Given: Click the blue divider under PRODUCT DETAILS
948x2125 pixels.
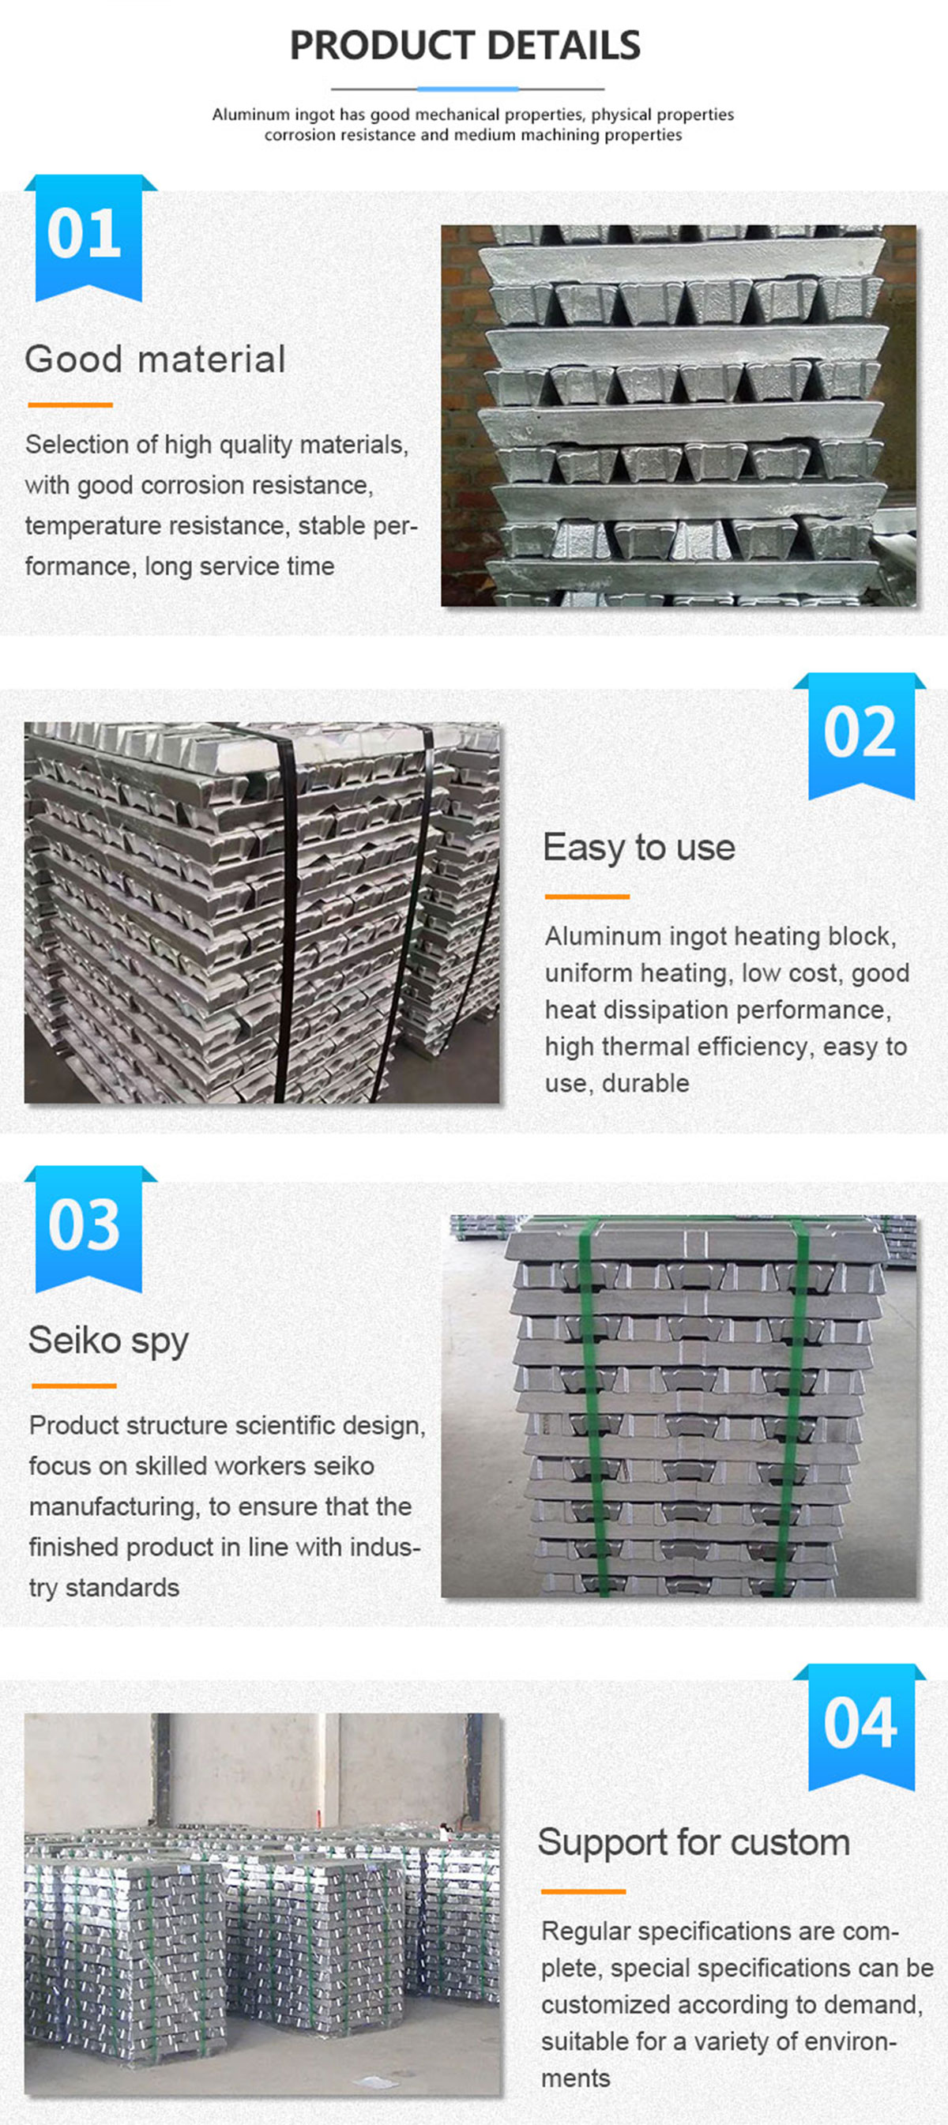Looking at the screenshot, I should point(468,88).
